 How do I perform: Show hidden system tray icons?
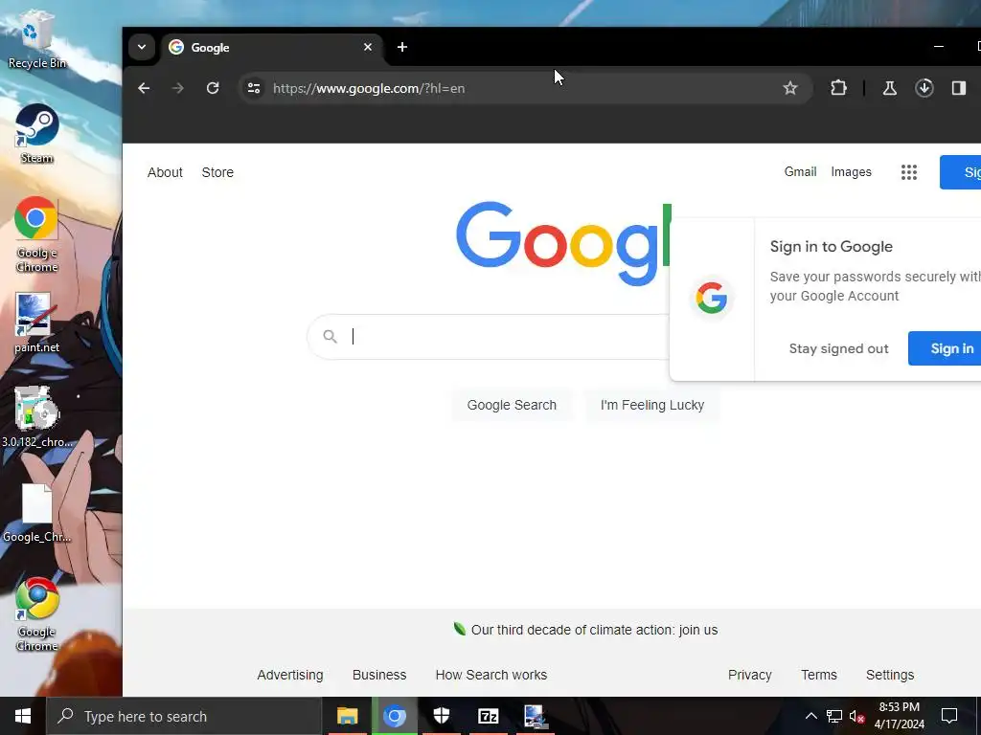click(810, 716)
